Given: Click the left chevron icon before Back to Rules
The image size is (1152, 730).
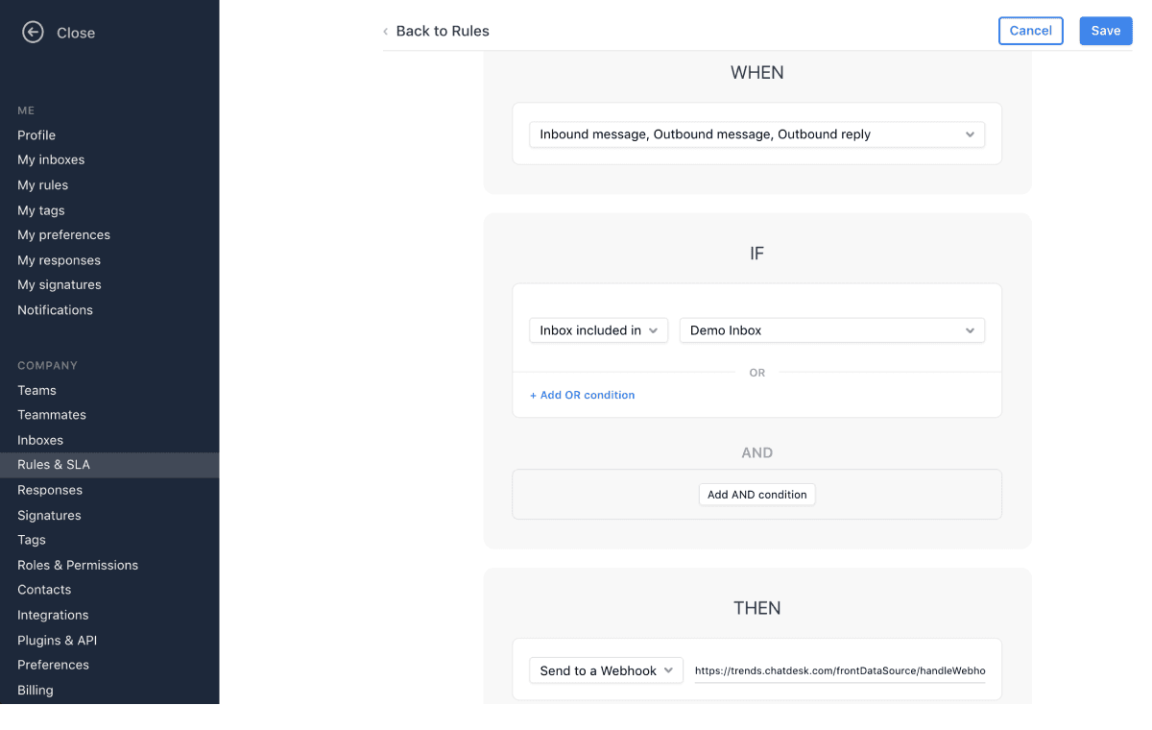Looking at the screenshot, I should click(384, 31).
